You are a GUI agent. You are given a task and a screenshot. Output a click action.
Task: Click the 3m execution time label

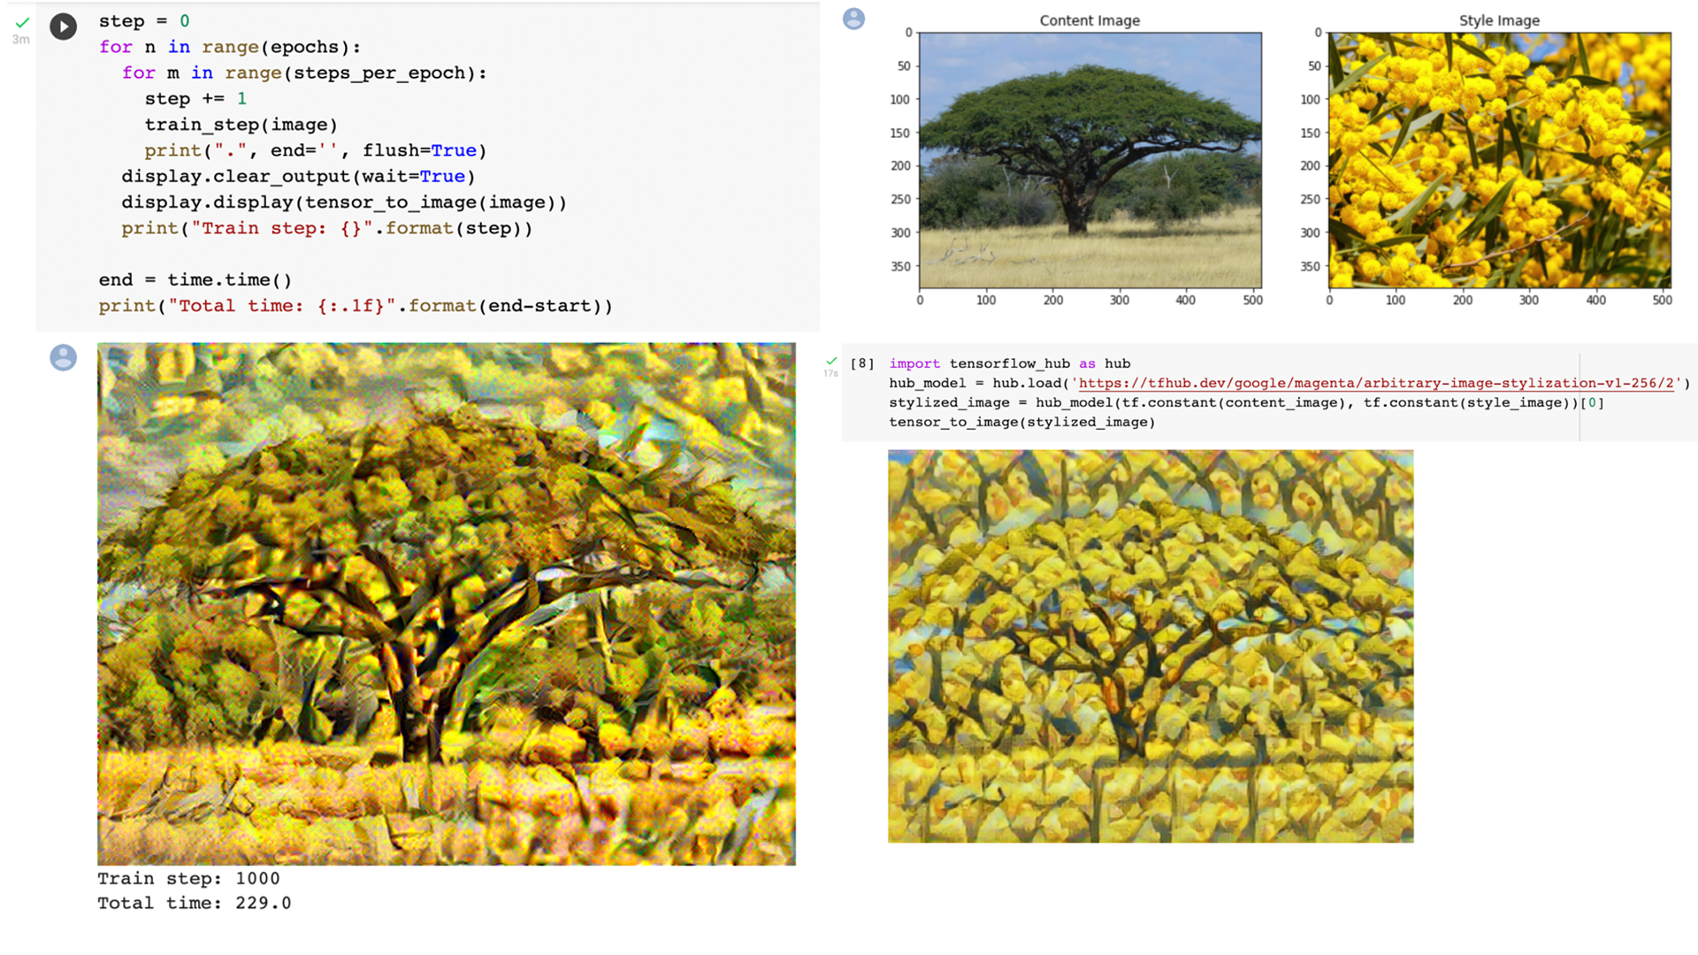point(21,40)
